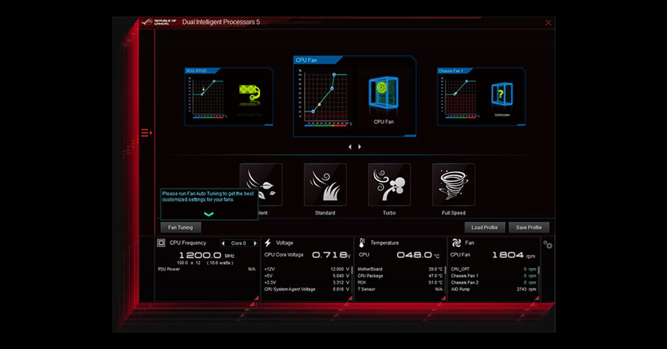Click the +12V voltage row
This screenshot has height=349, width=667.
click(x=307, y=269)
